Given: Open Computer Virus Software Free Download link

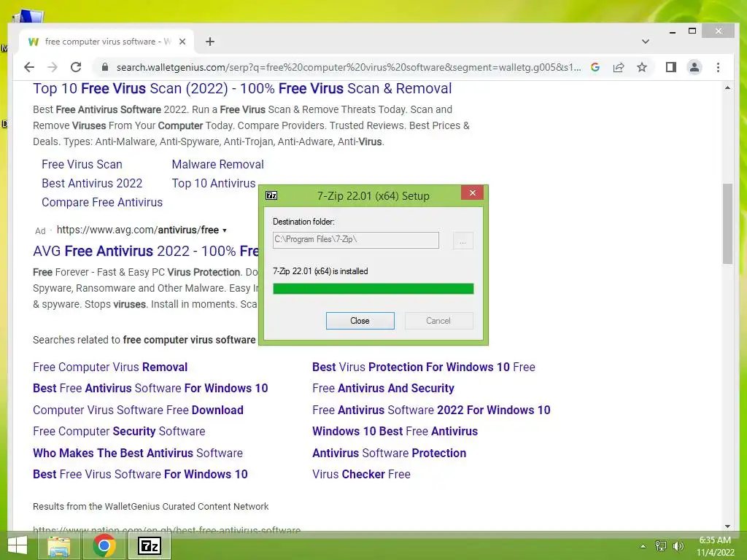Looking at the screenshot, I should [x=138, y=410].
